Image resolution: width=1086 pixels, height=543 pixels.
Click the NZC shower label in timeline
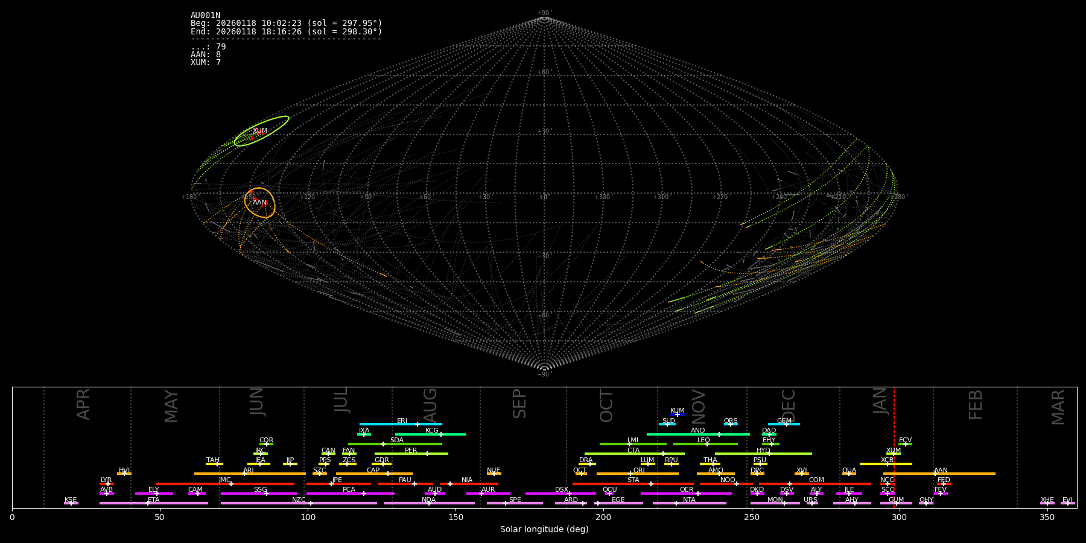[x=299, y=500]
